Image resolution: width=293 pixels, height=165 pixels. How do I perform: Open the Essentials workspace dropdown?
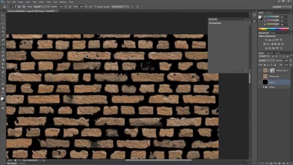(x=282, y=7)
